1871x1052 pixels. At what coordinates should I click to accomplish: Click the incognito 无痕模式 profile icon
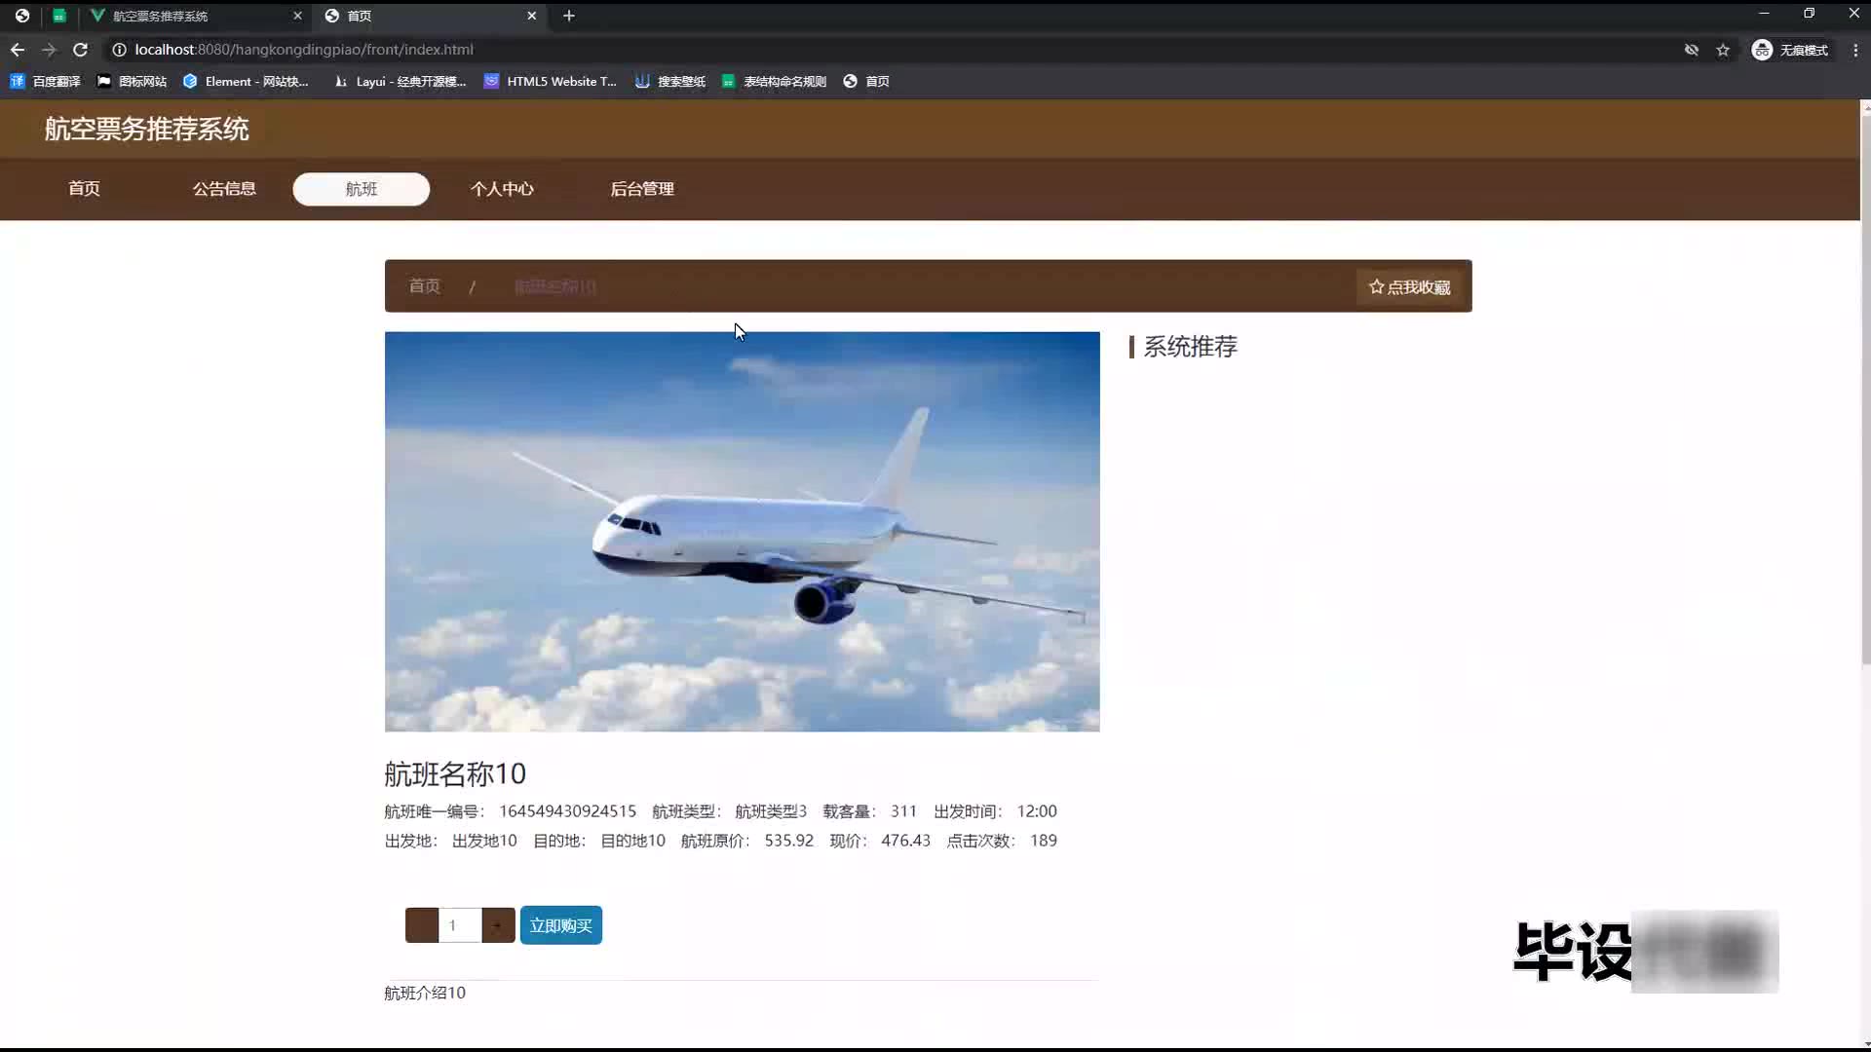pyautogui.click(x=1789, y=50)
